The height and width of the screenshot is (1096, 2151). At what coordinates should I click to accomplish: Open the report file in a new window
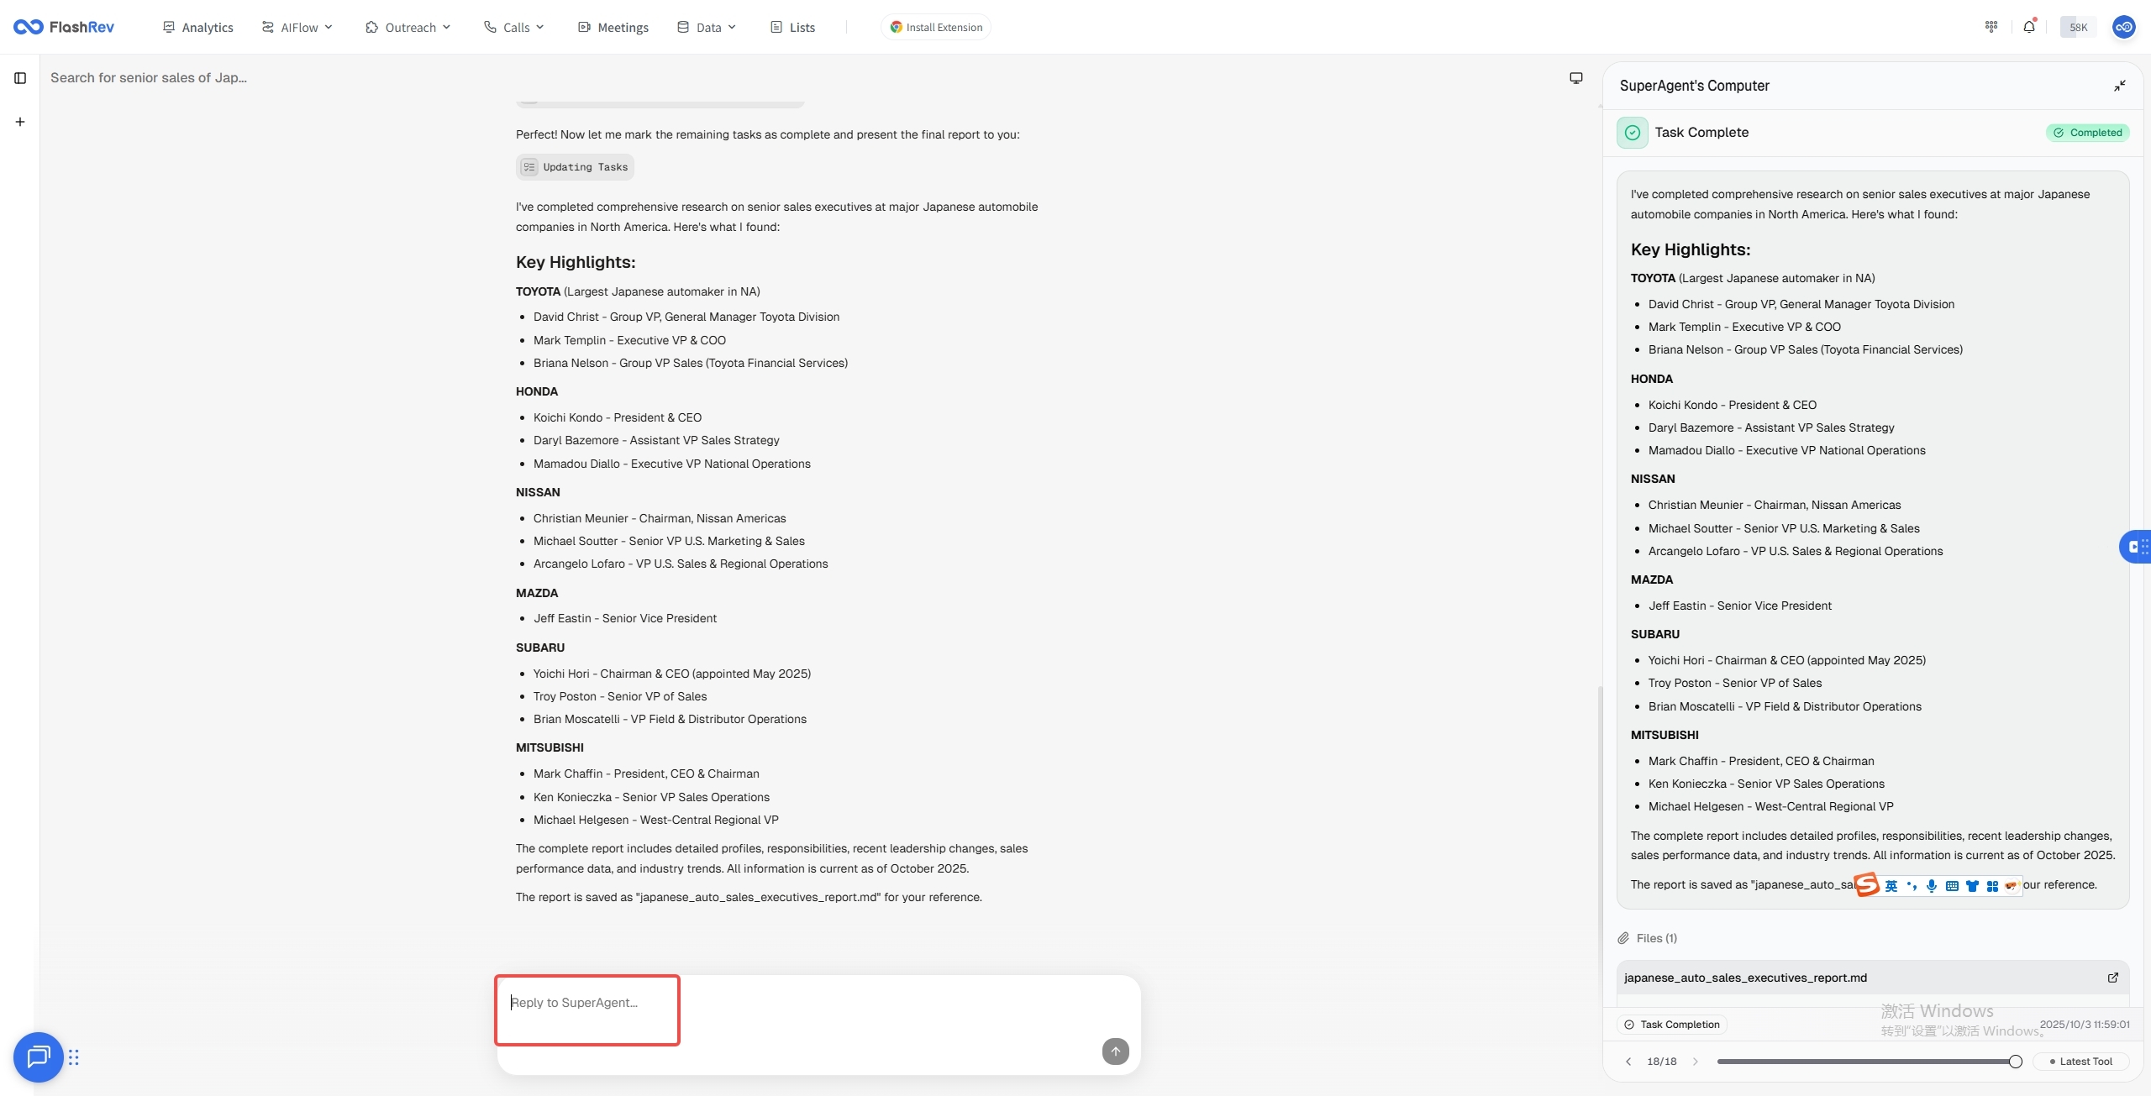2113,978
